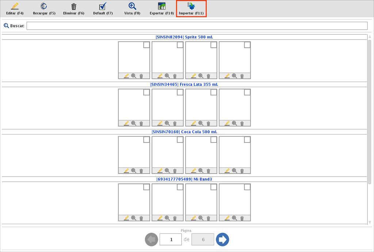The image size is (374, 252).
Task: Click the previous page arrow button
Action: (151, 240)
